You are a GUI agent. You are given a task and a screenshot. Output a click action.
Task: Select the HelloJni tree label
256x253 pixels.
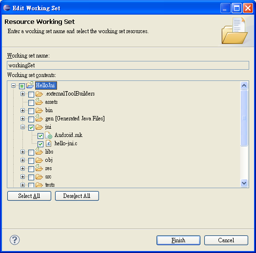(46, 85)
